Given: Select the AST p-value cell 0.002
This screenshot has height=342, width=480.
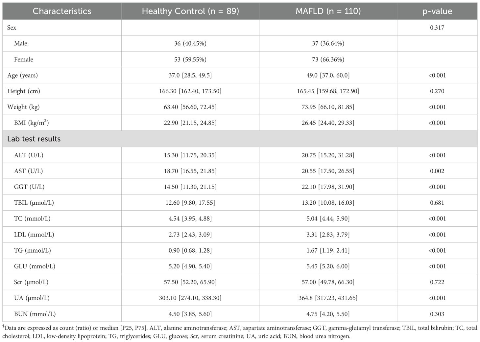Looking at the screenshot, I should click(x=437, y=171).
